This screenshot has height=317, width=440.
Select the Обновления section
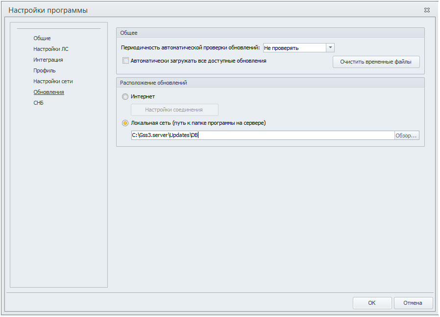(49, 92)
